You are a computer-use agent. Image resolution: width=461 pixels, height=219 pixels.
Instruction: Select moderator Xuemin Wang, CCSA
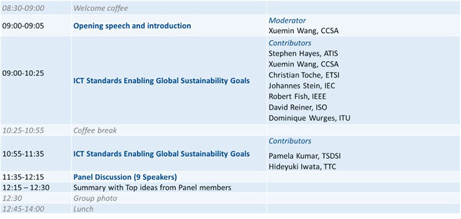[x=304, y=31]
